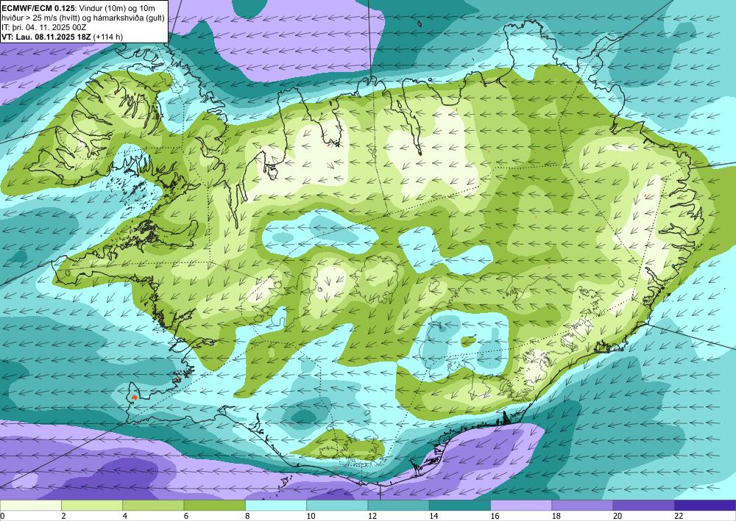The height and width of the screenshot is (521, 736).
Task: Click the 18–20 m/s purple legend swatch
Action: pos(582,505)
